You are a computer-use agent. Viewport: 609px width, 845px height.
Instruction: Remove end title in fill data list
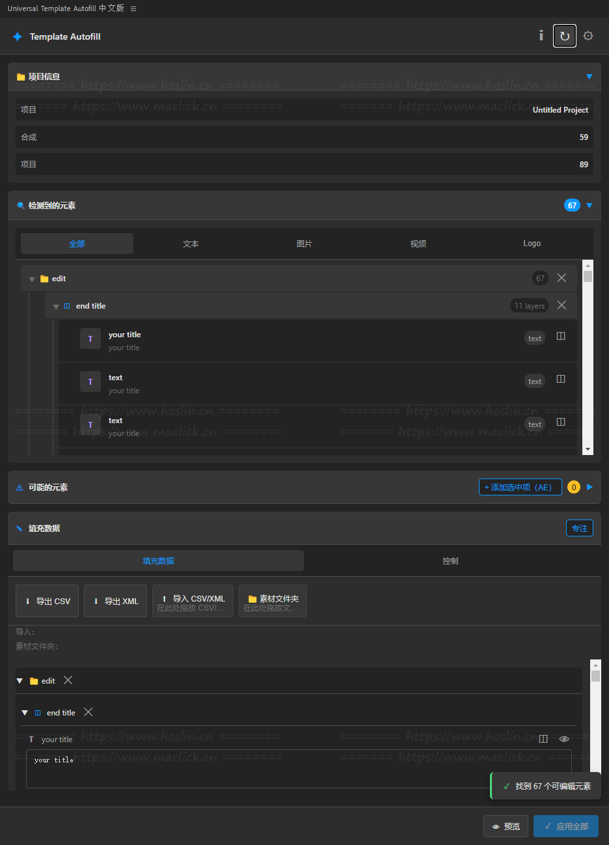click(x=88, y=712)
